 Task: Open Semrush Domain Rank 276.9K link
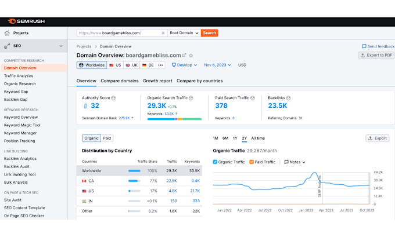coord(124,118)
